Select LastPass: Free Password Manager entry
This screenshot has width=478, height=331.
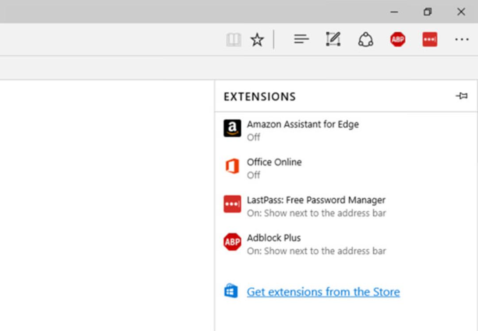tap(346, 206)
